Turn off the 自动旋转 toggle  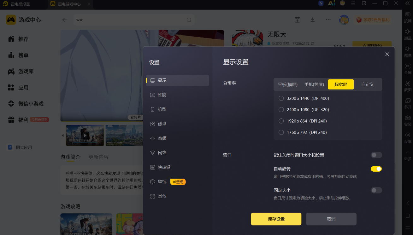click(376, 169)
